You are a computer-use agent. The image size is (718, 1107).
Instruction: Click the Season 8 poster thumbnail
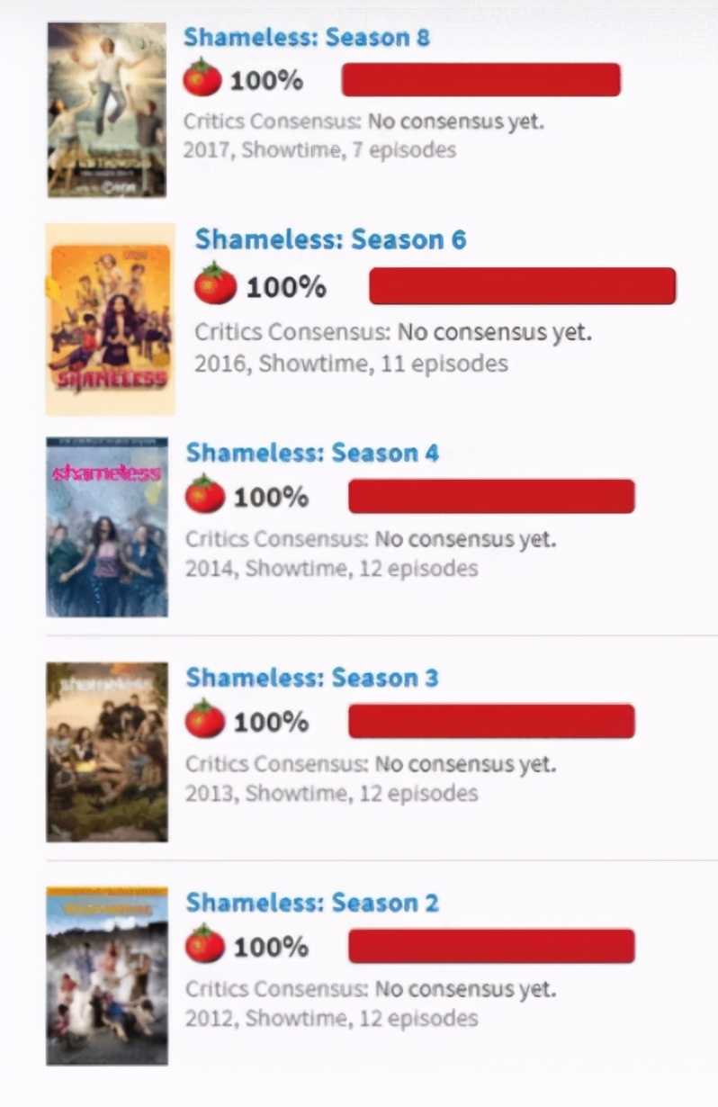coord(106,110)
